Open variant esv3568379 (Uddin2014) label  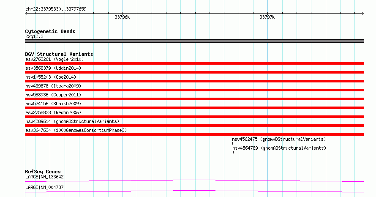click(x=53, y=68)
